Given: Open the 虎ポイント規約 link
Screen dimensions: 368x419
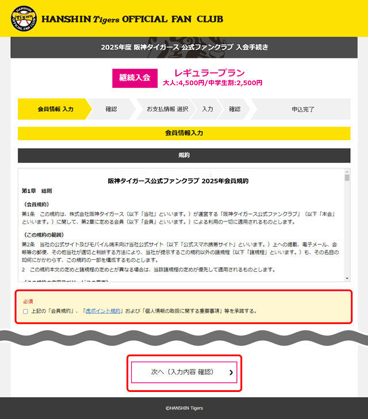Looking at the screenshot, I should [x=103, y=311].
